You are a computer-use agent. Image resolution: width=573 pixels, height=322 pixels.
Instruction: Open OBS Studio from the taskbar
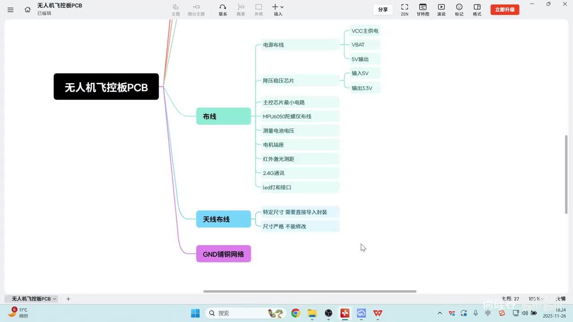coord(329,313)
